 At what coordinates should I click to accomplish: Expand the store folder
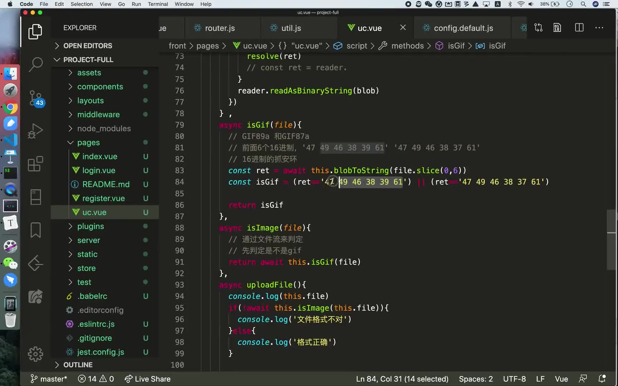coord(86,268)
